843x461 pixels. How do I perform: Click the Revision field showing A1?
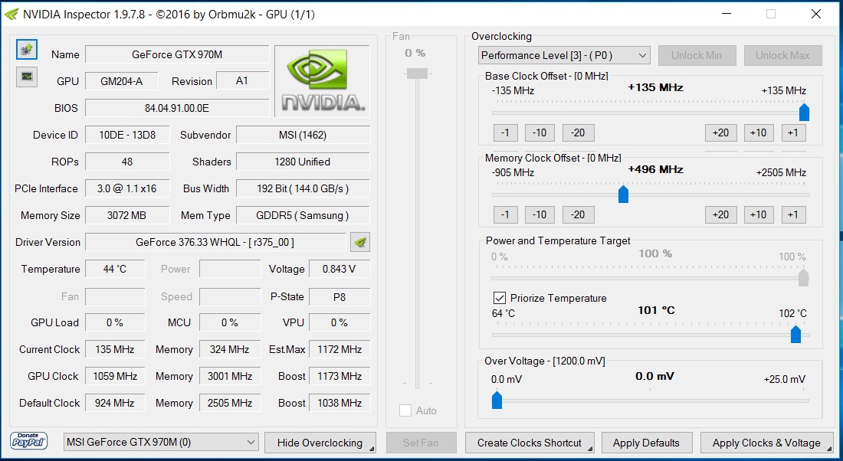[x=242, y=80]
